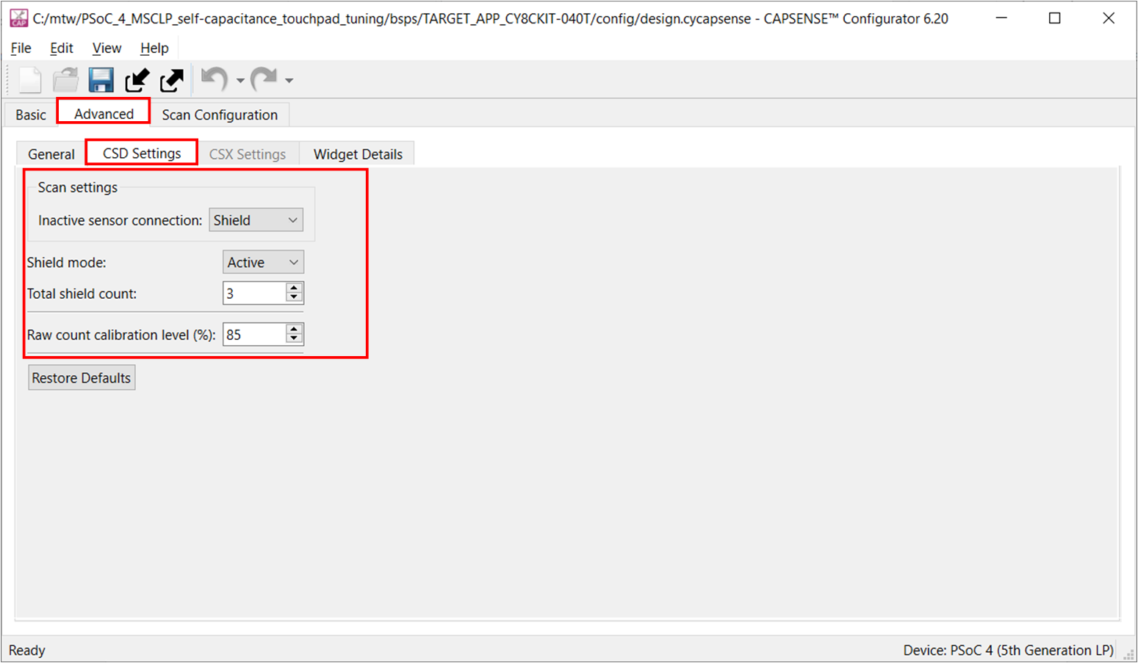This screenshot has width=1138, height=663.
Task: Decrease Raw count calibration level with down arrow
Action: (294, 338)
